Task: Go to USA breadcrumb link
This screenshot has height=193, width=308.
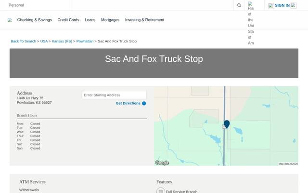Action: click(44, 41)
